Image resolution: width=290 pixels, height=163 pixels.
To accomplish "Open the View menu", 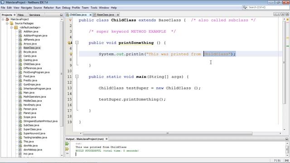I will [x=16, y=8].
